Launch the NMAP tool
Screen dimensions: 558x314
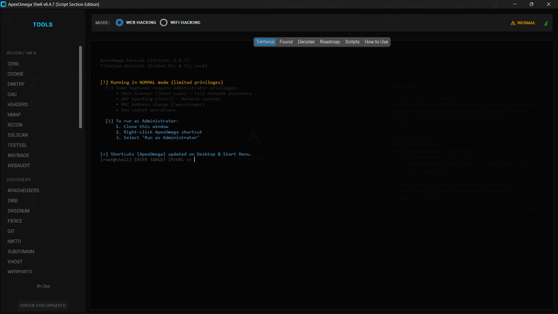click(x=14, y=115)
